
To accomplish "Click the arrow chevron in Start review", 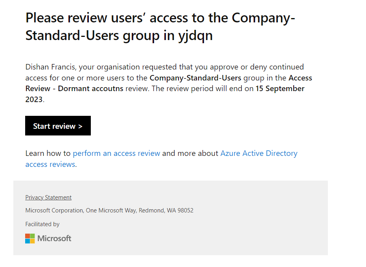I will click(x=80, y=126).
